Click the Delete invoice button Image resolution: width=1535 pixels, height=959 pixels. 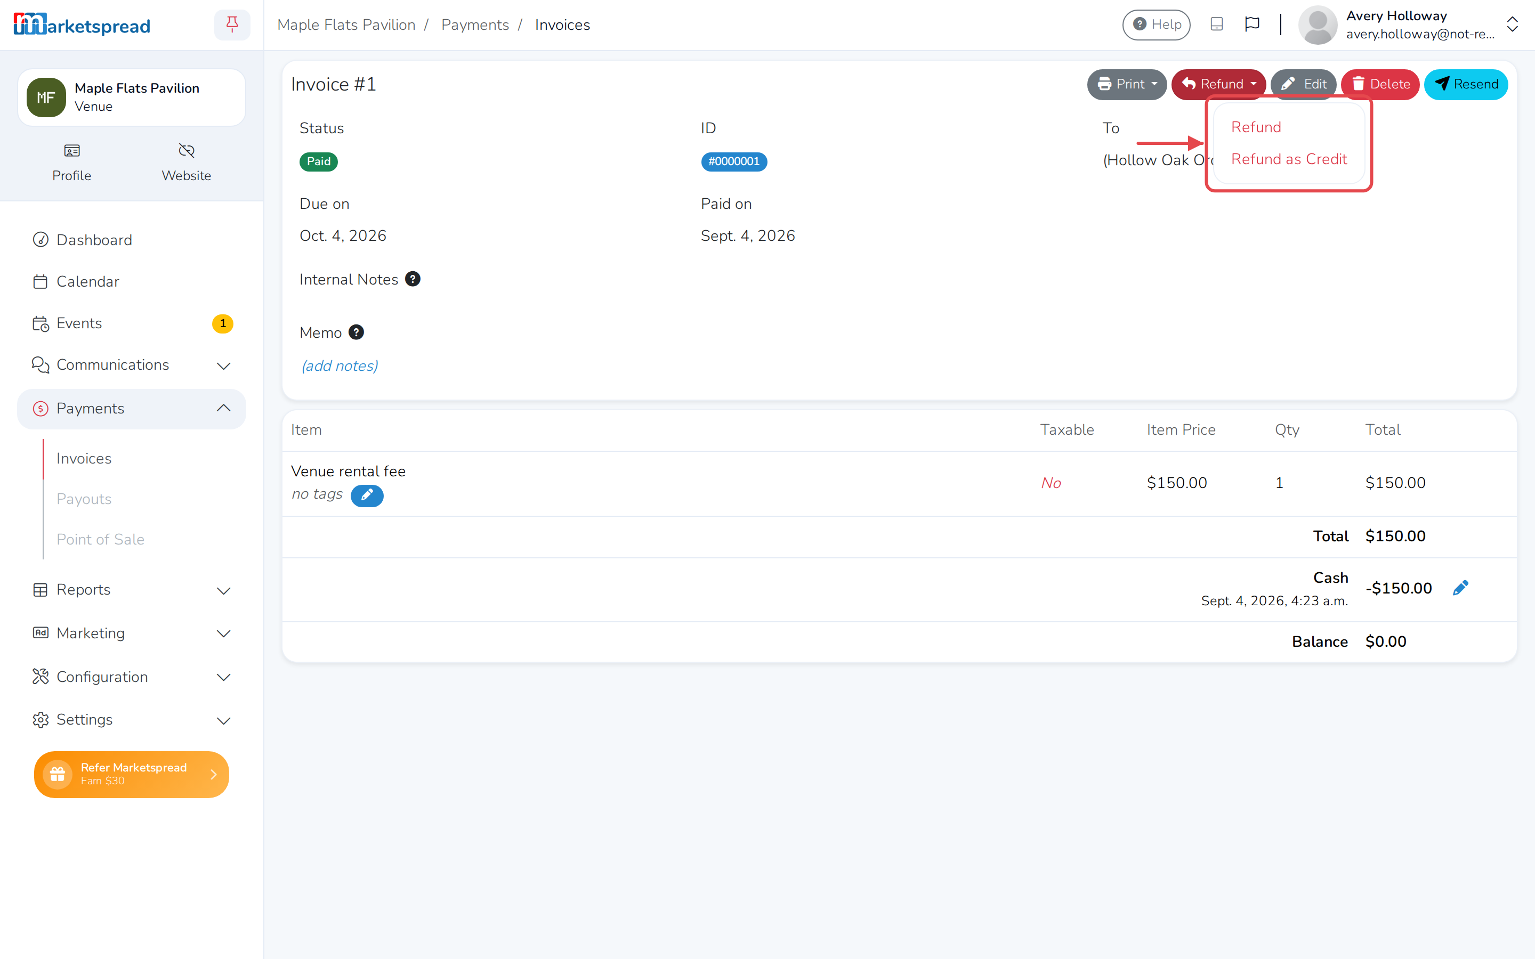(x=1380, y=84)
